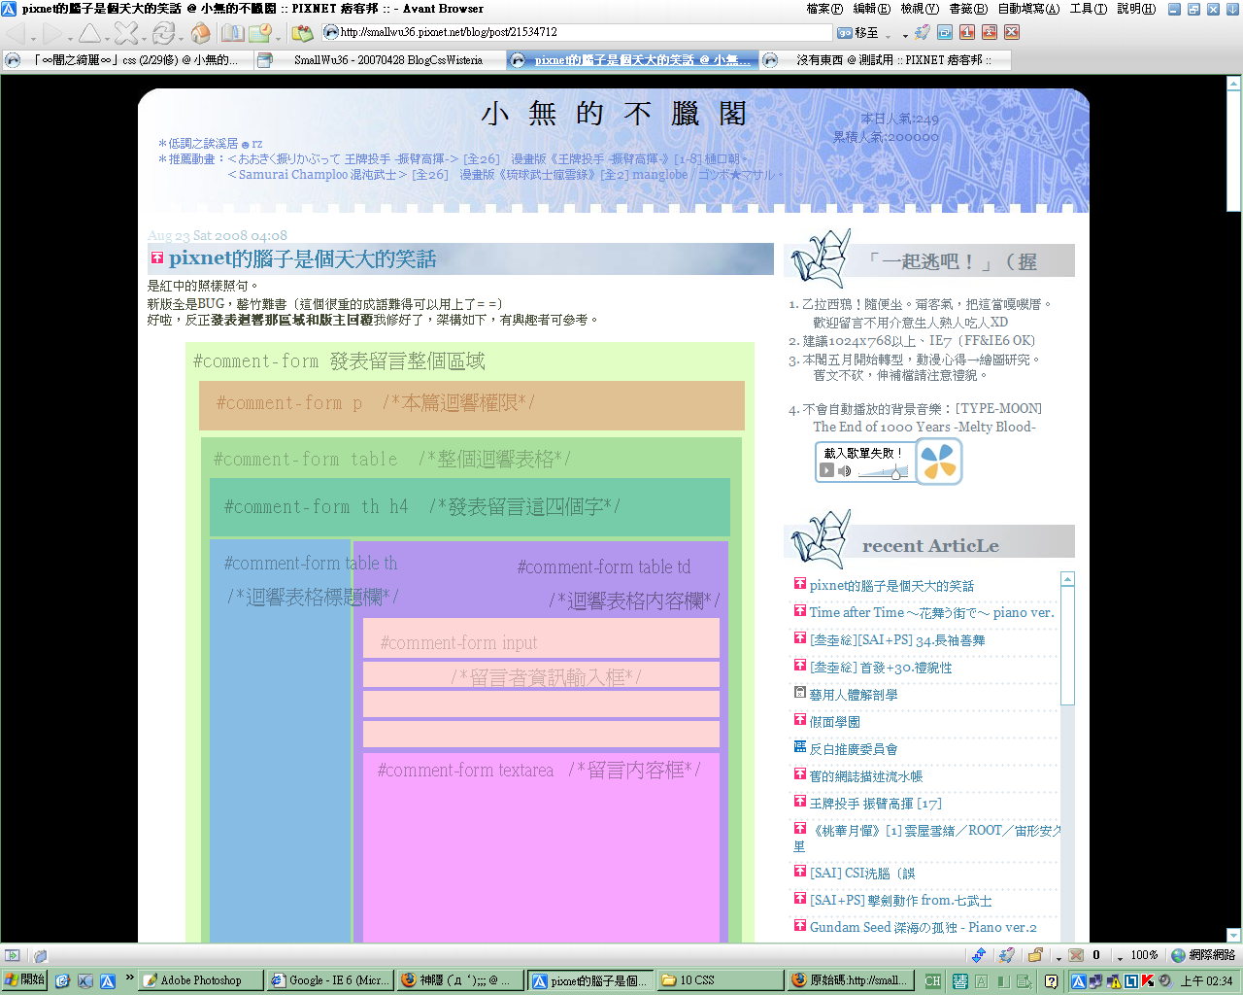The image size is (1243, 995).
Task: Open the Back button history dropdown arrow
Action: point(33,38)
